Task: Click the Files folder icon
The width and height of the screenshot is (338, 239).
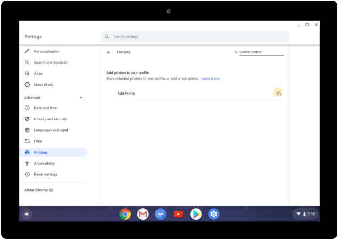Action: (27, 141)
